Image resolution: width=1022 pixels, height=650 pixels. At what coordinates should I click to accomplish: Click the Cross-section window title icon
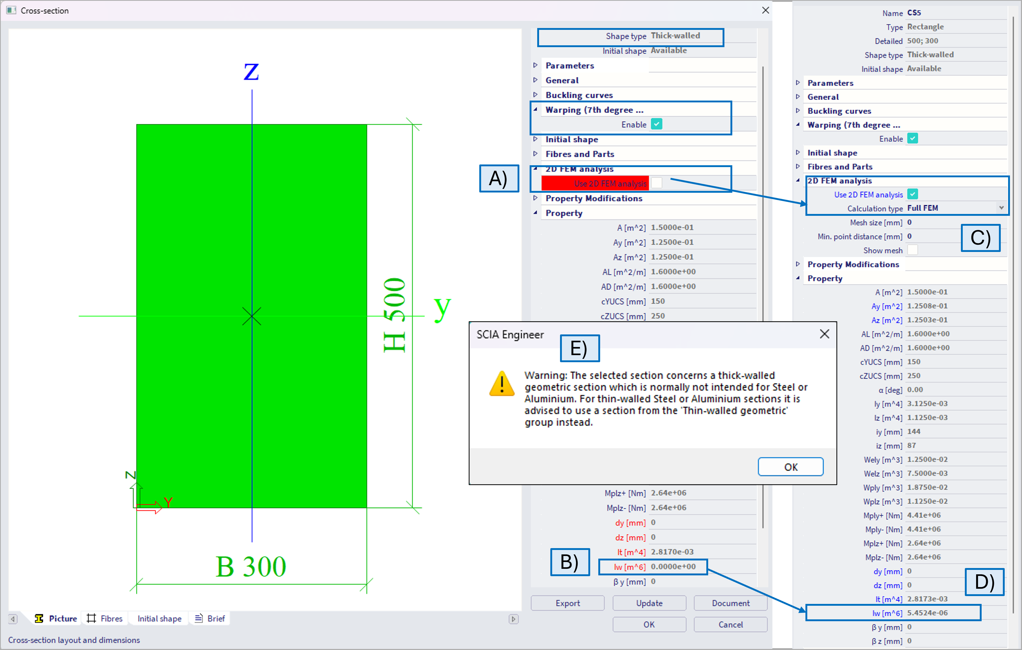[11, 10]
